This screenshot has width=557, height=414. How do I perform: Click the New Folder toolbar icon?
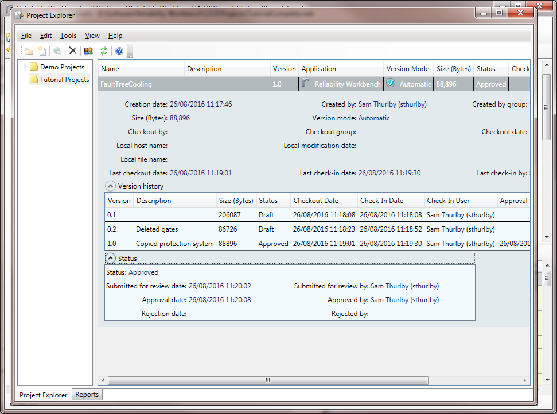(29, 51)
